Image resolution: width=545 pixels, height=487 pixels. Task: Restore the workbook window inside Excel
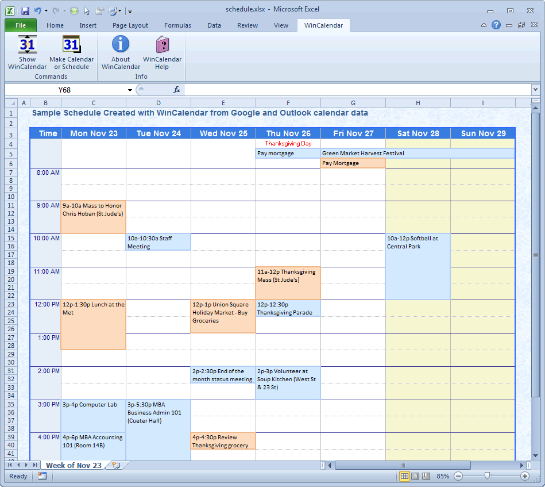point(521,25)
